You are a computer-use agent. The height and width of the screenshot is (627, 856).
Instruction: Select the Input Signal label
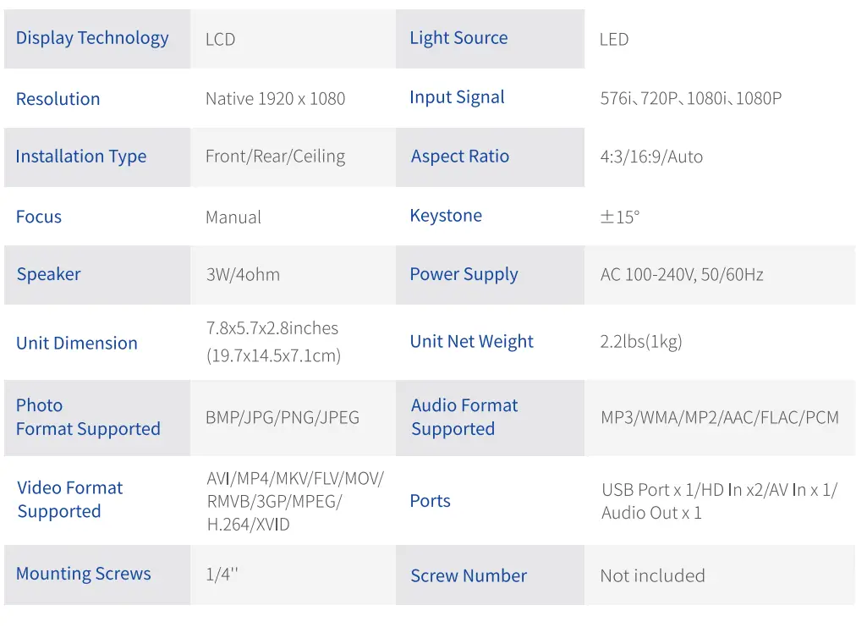click(x=457, y=97)
